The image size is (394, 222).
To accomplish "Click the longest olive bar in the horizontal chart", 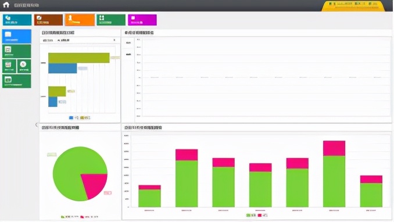I will point(79,58).
